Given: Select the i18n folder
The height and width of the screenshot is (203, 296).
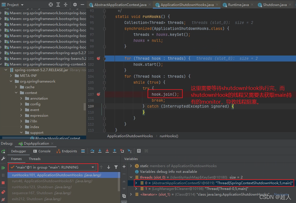Looking at the screenshot, I should (x=33, y=121).
